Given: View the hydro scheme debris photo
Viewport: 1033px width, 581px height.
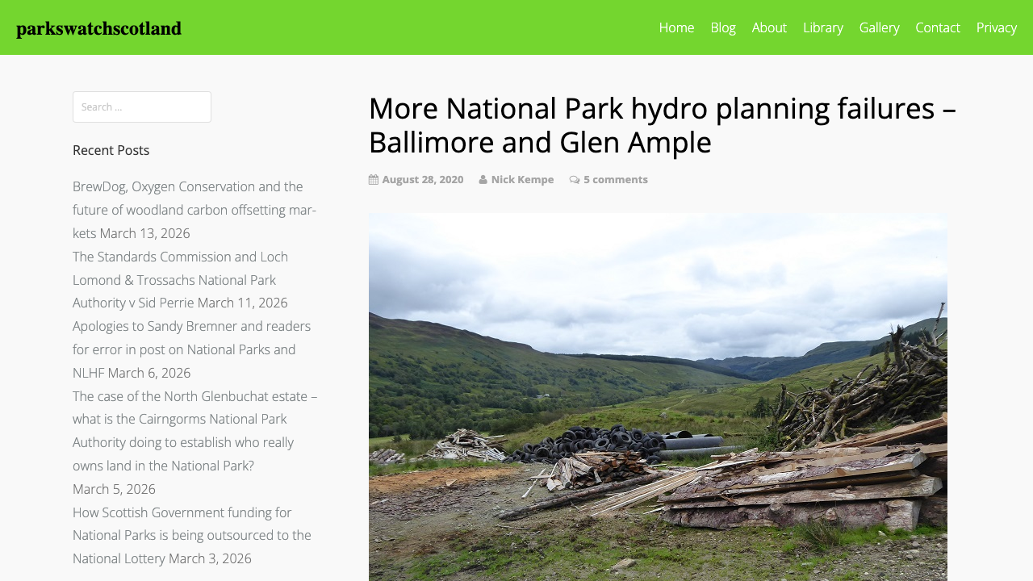Looking at the screenshot, I should pyautogui.click(x=658, y=395).
